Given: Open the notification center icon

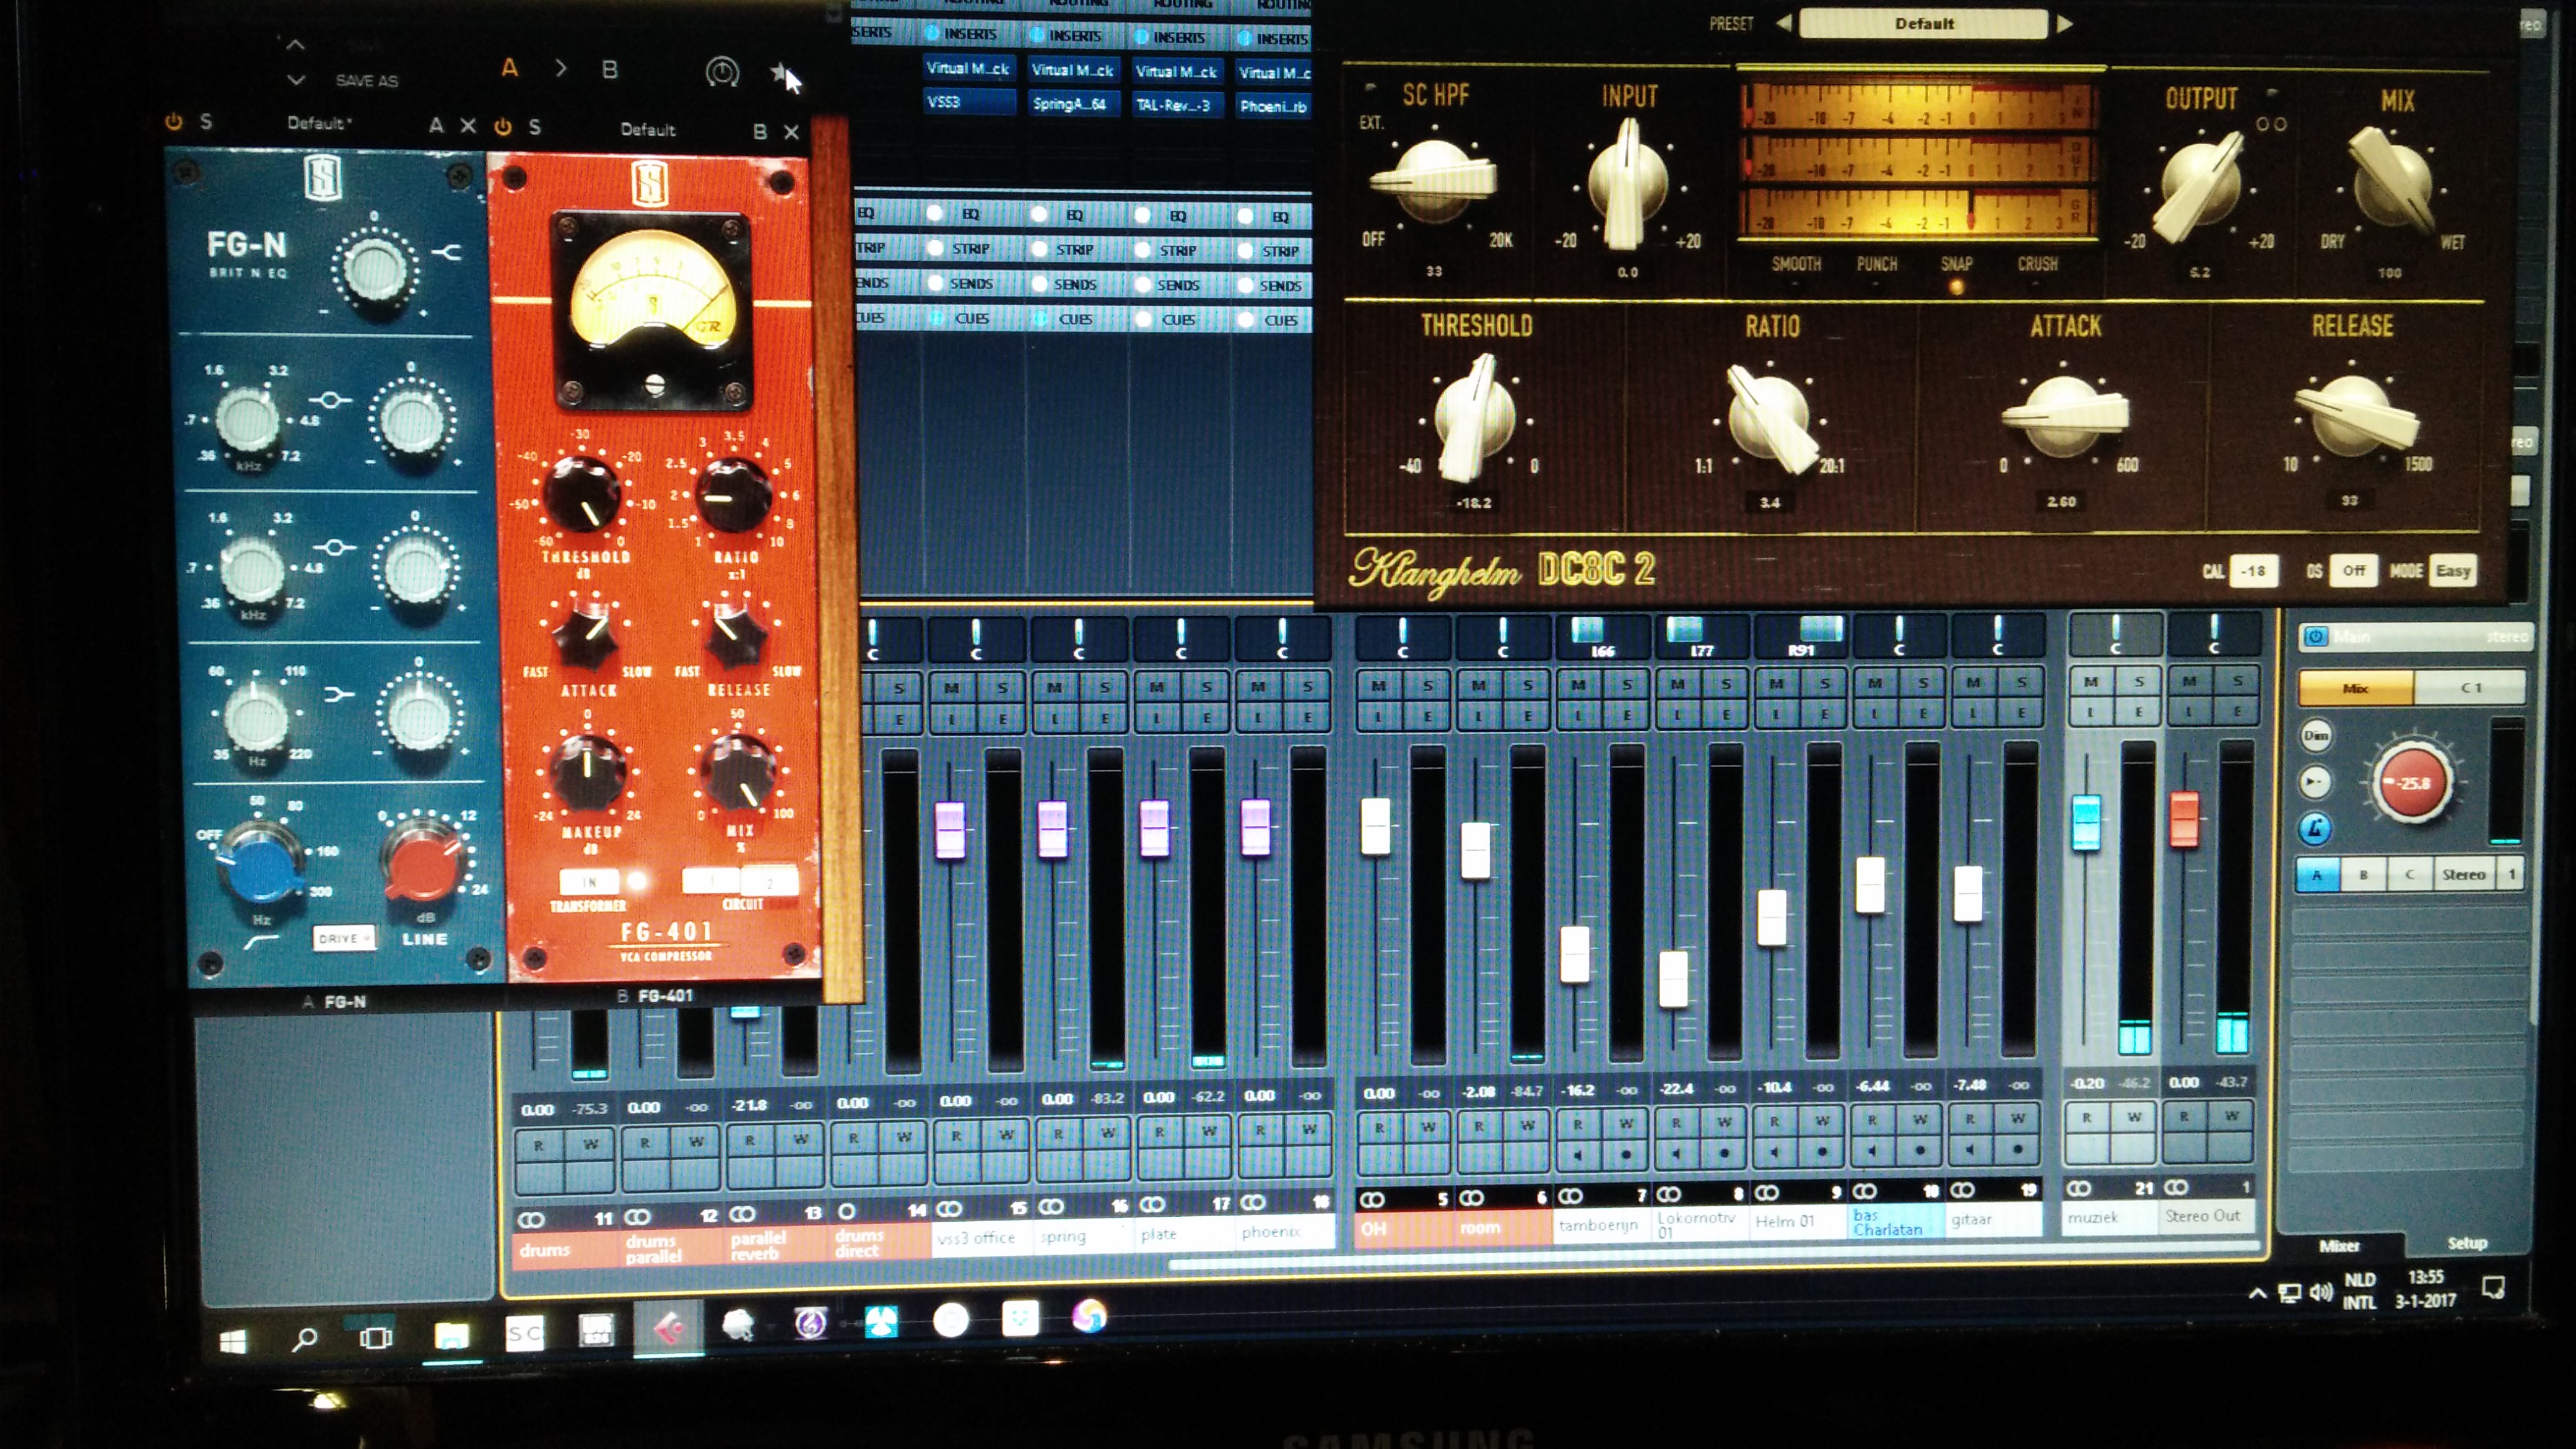Looking at the screenshot, I should click(x=2494, y=1288).
